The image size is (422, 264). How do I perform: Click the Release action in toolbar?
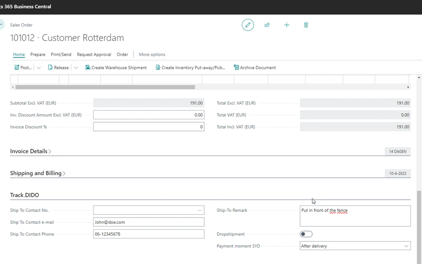pos(58,68)
